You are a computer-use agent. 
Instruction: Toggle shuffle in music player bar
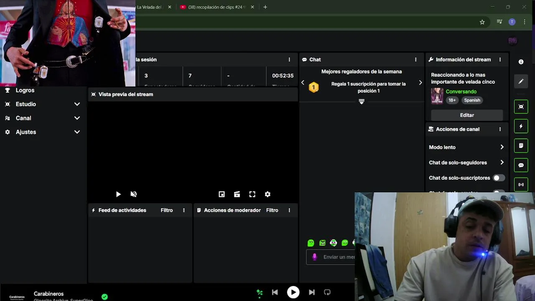(x=260, y=293)
